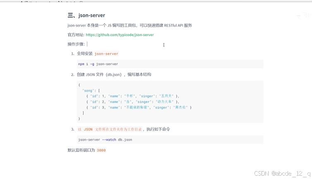Screen dimensions: 312x179
Task: Click the 官方地址: label
Action: pyautogui.click(x=76, y=35)
